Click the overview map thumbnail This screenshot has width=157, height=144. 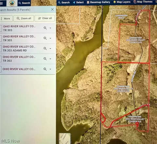click(x=65, y=138)
